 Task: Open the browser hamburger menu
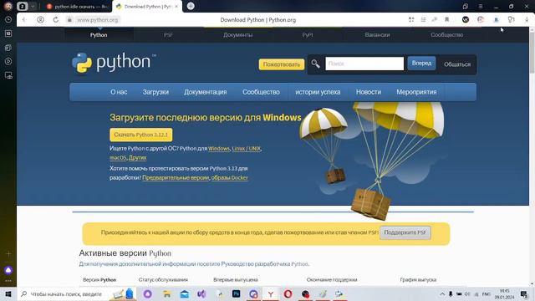coord(481,6)
